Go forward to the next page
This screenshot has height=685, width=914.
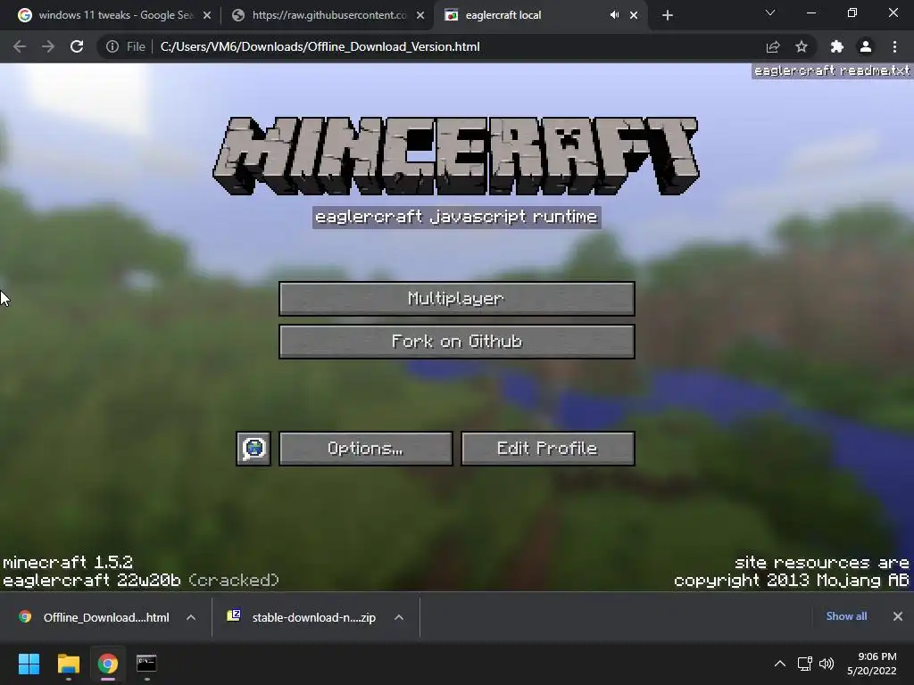[48, 46]
